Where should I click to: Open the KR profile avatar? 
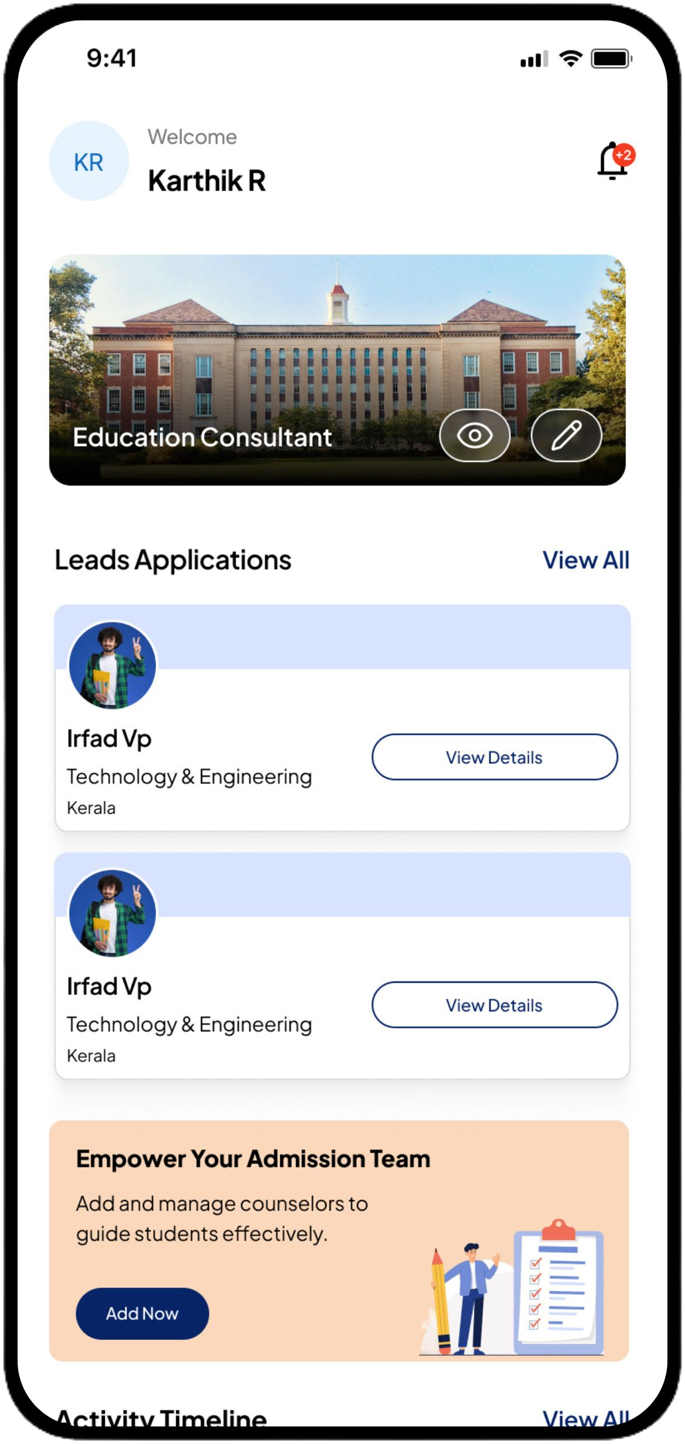coord(89,161)
